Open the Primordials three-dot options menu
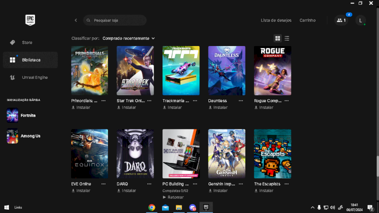The height and width of the screenshot is (213, 379). [x=103, y=101]
